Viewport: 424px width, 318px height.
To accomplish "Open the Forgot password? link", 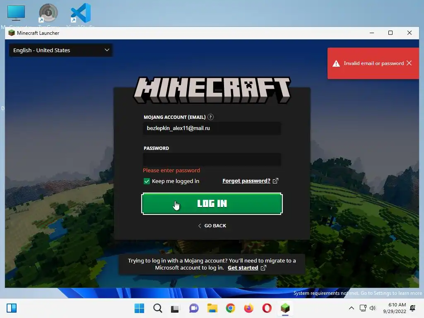I will tap(246, 181).
